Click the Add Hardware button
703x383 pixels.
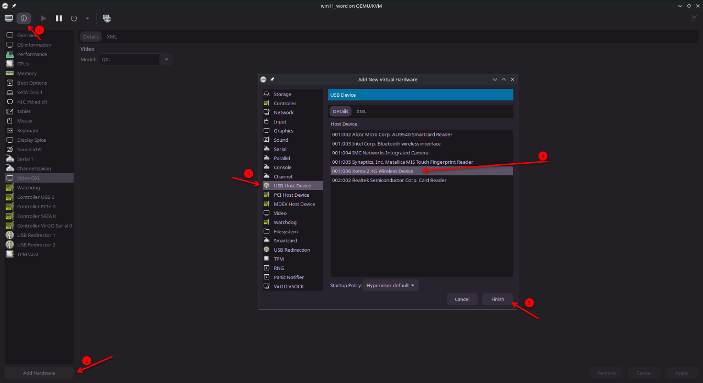(39, 373)
